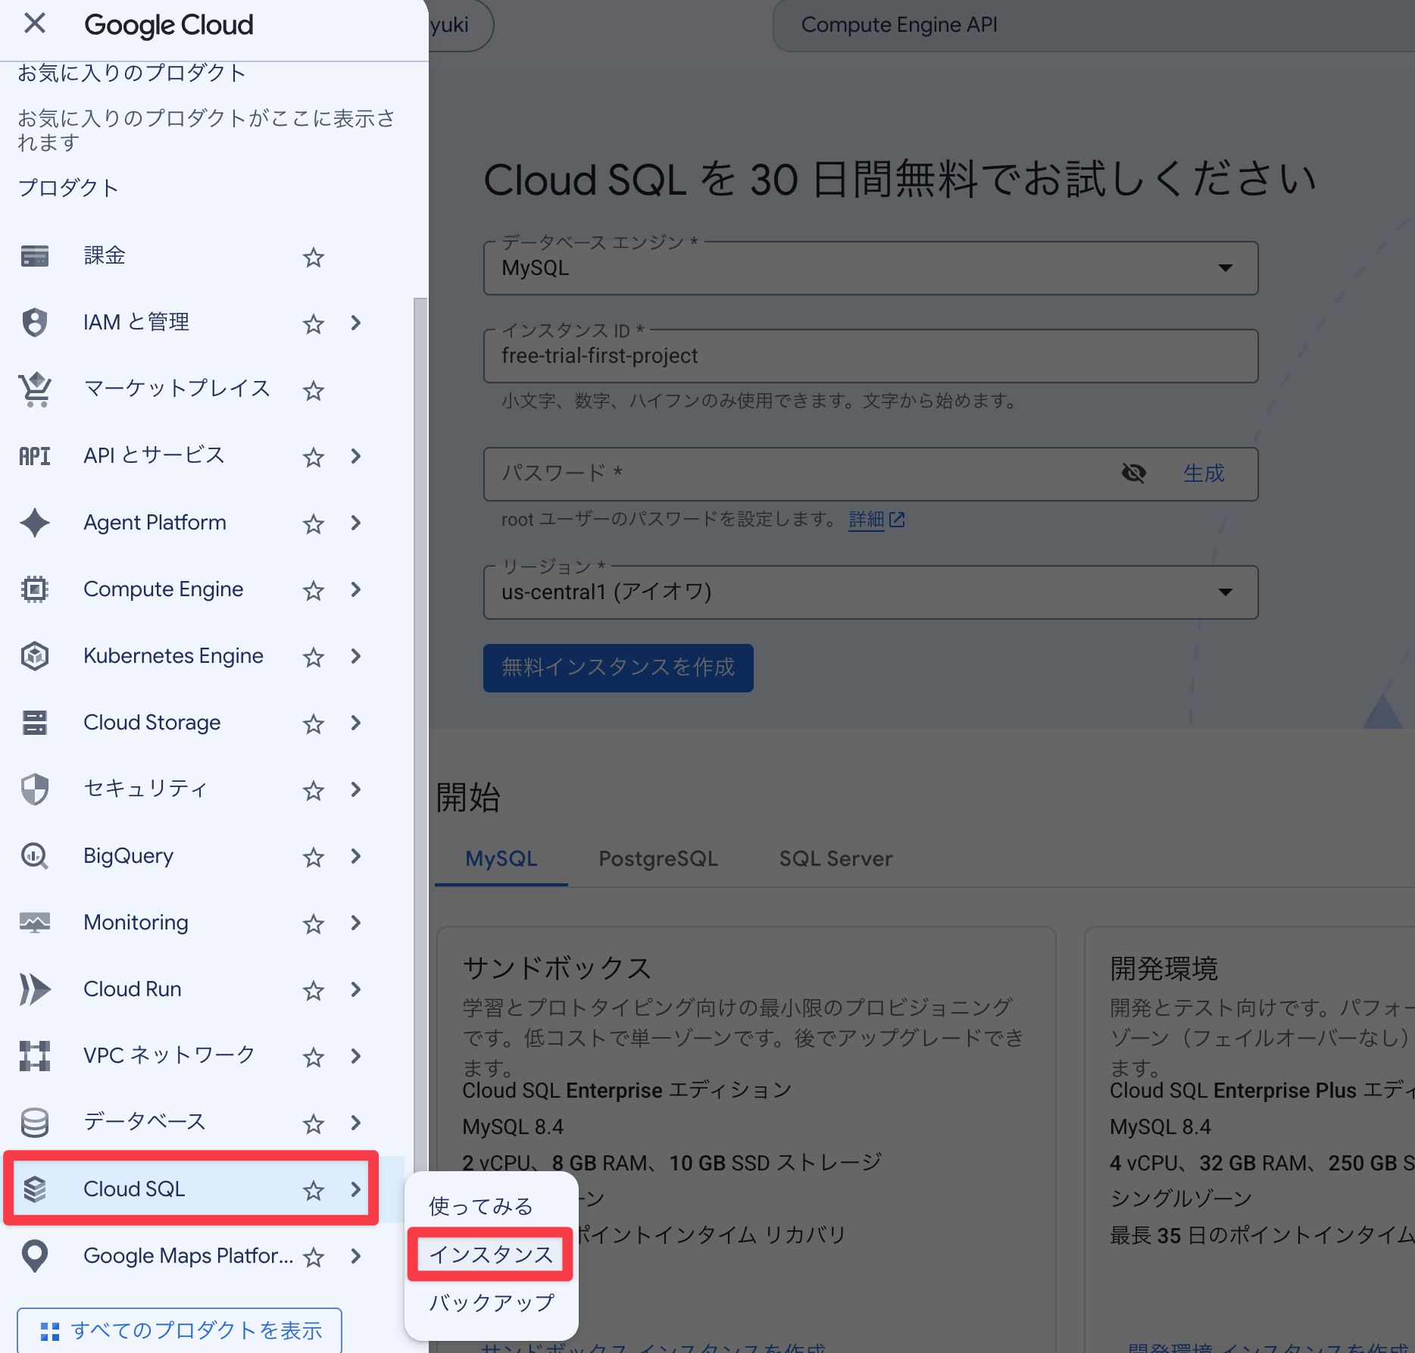Star the Agent Platform product
This screenshot has width=1415, height=1353.
click(314, 524)
